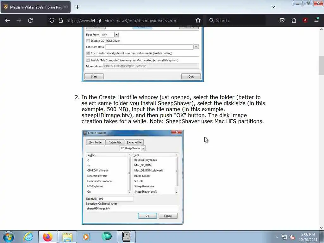324x243 pixels.
Task: Select SheepShaver.exe file
Action: pyautogui.click(x=144, y=186)
